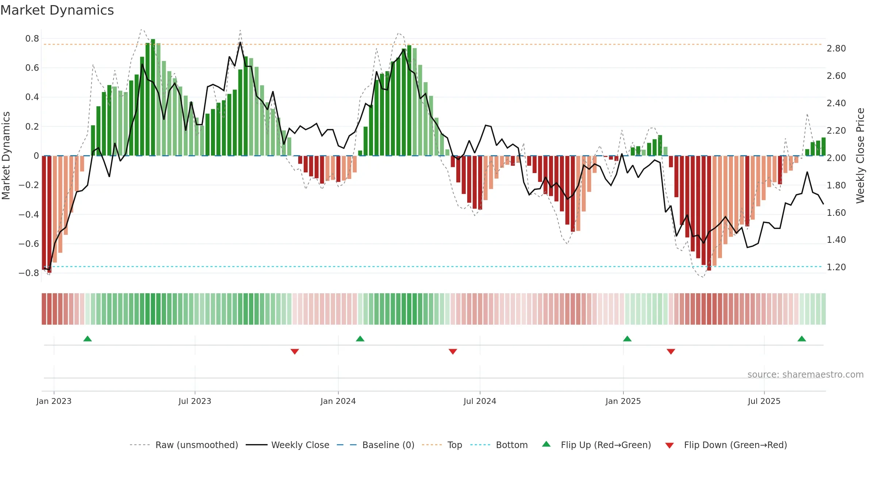
Task: Toggle Flip Down (Green→Red) legend entry
Action: pos(726,445)
